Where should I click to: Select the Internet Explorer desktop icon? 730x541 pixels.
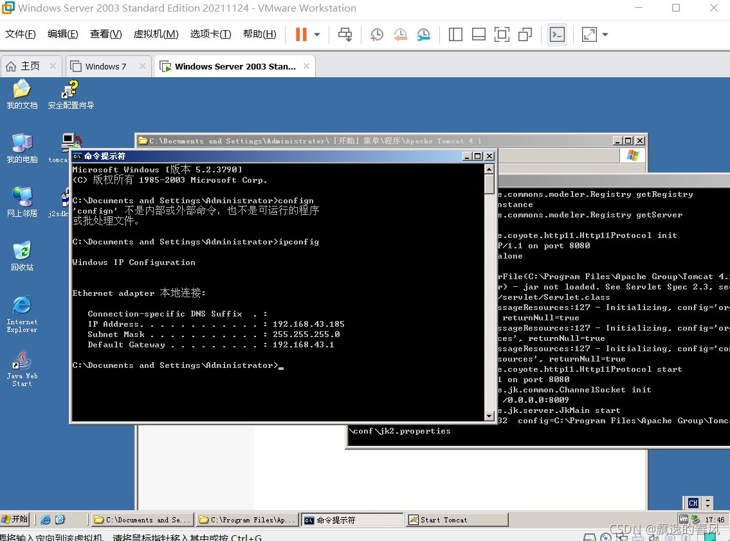click(x=22, y=313)
